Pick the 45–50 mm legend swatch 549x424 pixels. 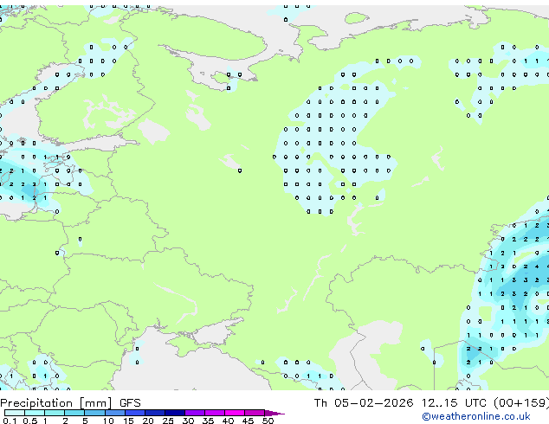pos(255,413)
